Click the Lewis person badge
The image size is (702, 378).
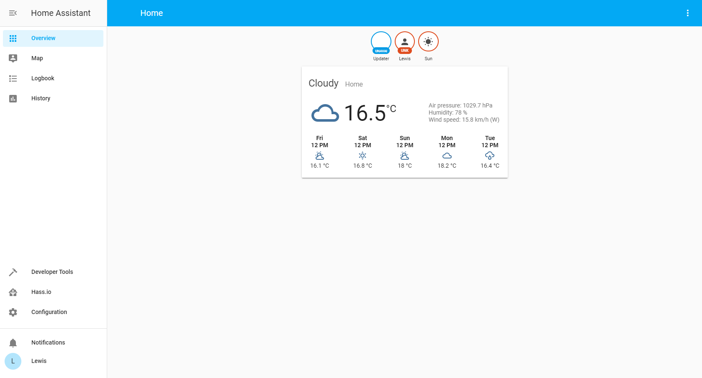tap(404, 41)
